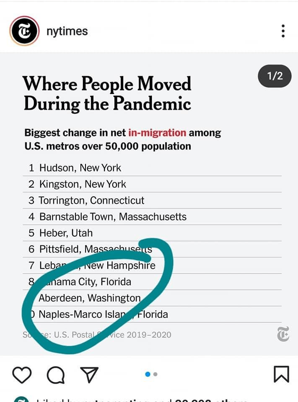Image resolution: width=298 pixels, height=402 pixels.
Task: Select Torrington, Connecticut entry
Action: (91, 201)
